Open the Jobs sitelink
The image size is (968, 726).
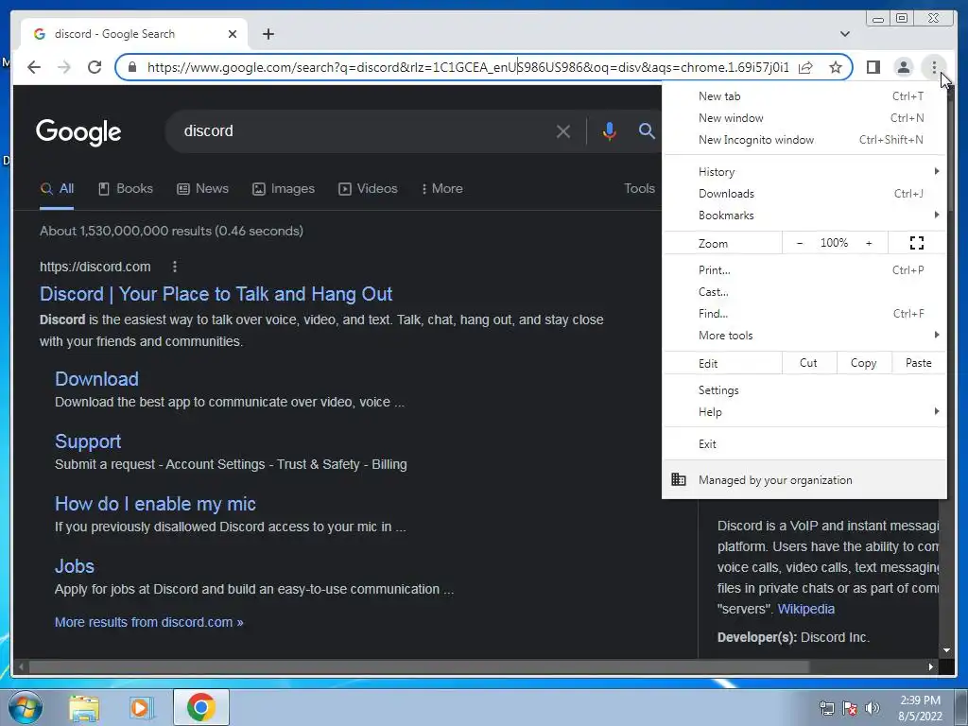(x=75, y=566)
